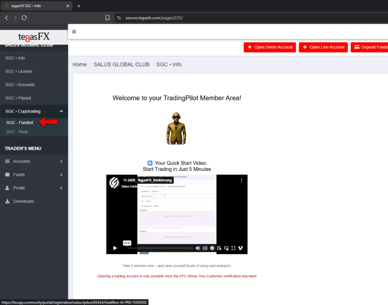Viewport: 388px width, 305px height.
Task: Click the address bar URL field
Action: tap(251, 18)
